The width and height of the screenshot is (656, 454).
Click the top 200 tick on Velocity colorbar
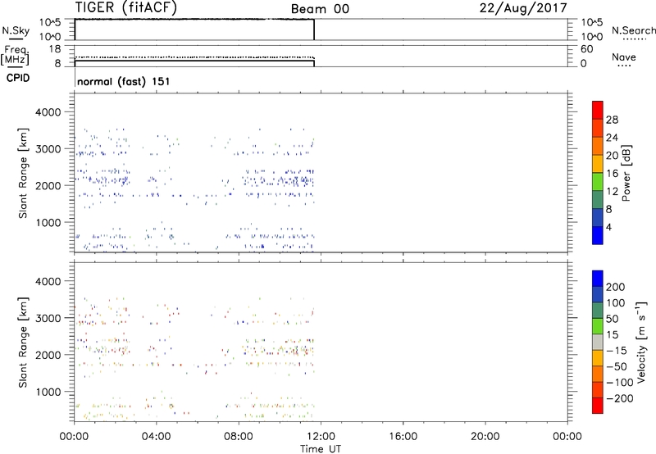(616, 287)
